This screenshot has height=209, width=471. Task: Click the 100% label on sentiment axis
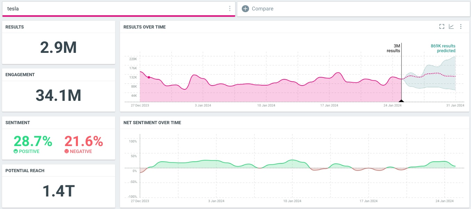pyautogui.click(x=133, y=142)
